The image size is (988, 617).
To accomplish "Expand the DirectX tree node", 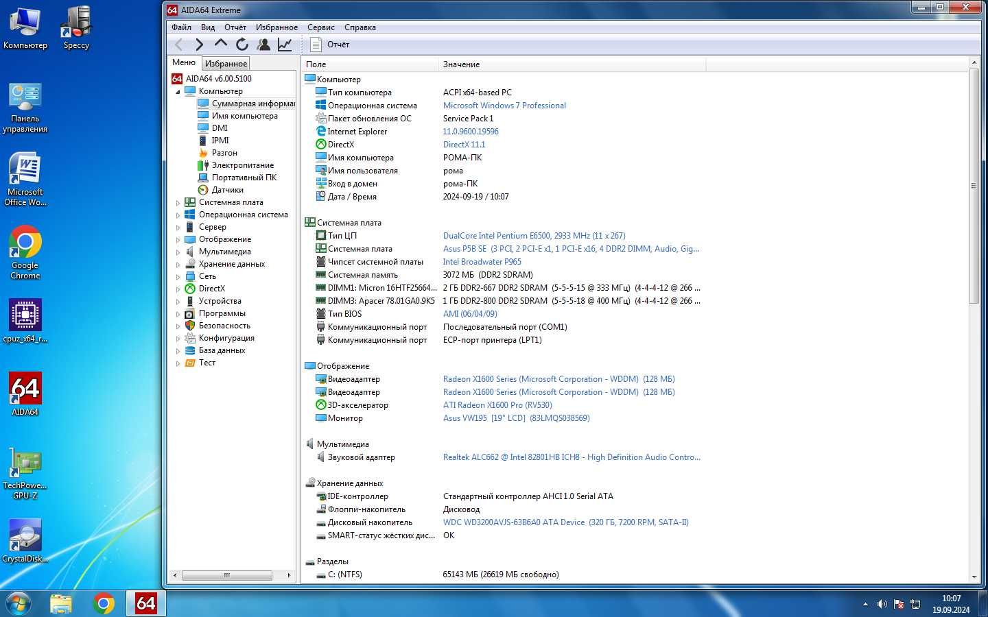I will [178, 289].
